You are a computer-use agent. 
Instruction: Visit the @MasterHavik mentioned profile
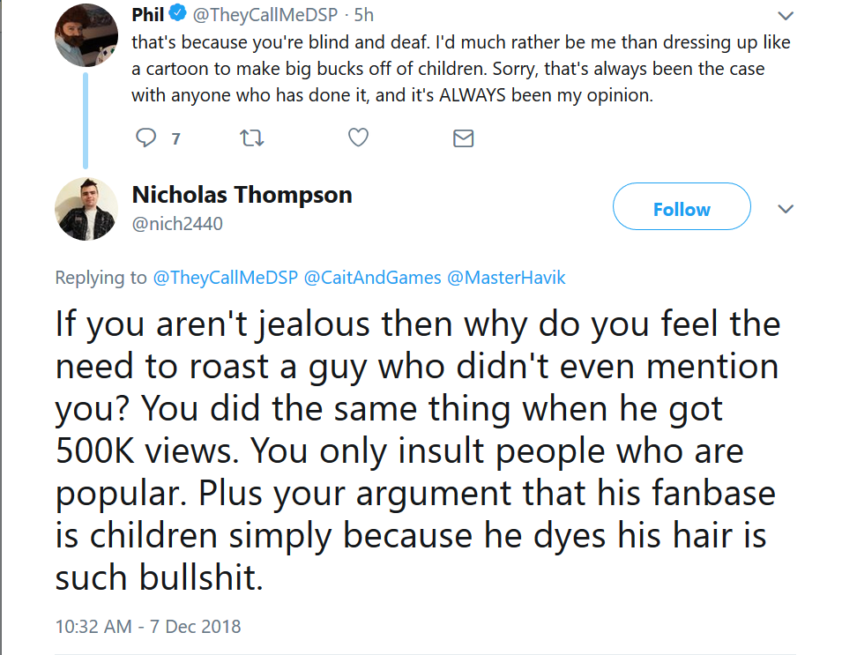(x=506, y=278)
